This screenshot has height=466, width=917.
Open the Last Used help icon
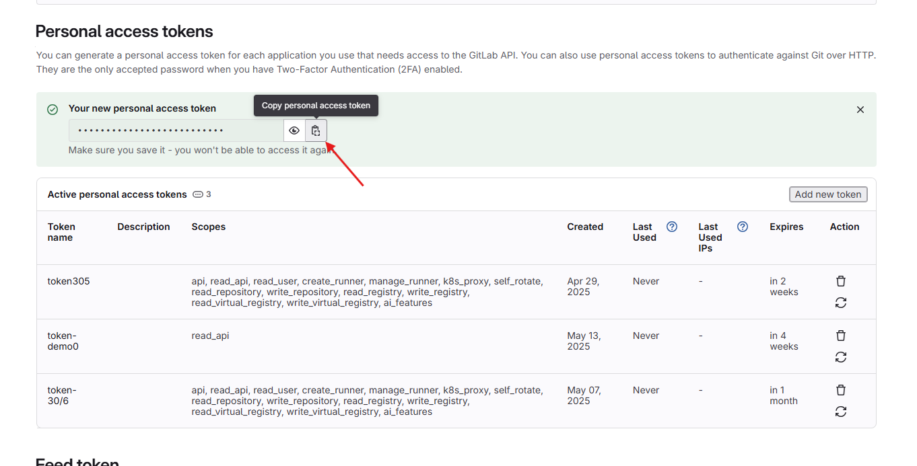pyautogui.click(x=671, y=227)
